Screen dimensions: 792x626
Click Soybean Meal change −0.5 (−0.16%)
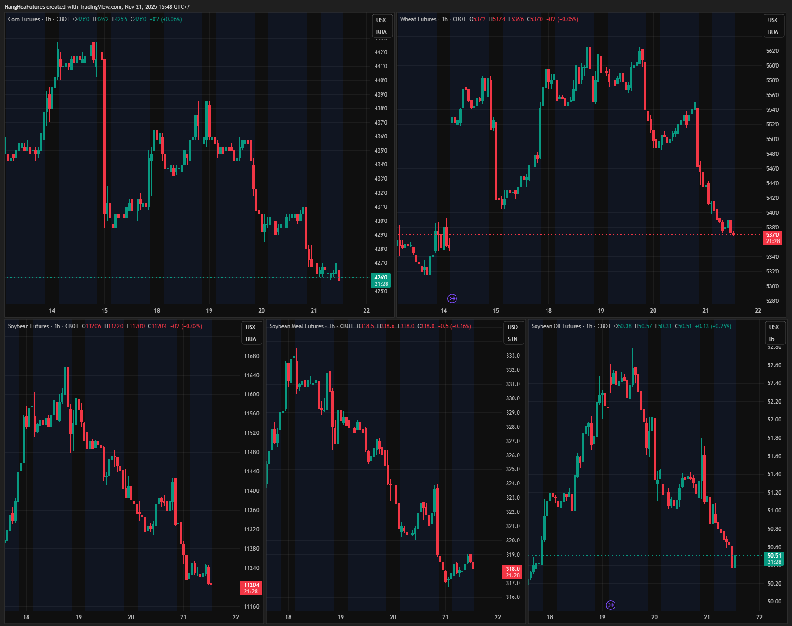click(454, 326)
